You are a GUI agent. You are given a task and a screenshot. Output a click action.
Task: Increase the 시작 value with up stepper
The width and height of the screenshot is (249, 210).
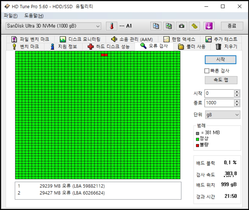click(x=237, y=92)
